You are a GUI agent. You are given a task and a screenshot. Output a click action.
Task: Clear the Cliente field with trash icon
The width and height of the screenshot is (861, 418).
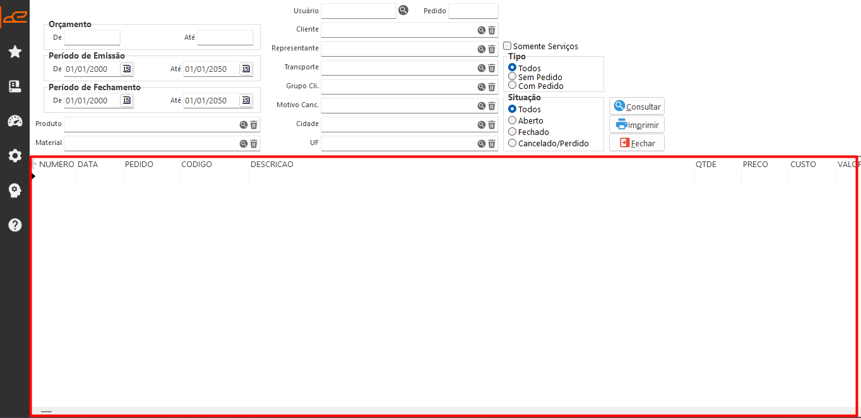pos(492,30)
